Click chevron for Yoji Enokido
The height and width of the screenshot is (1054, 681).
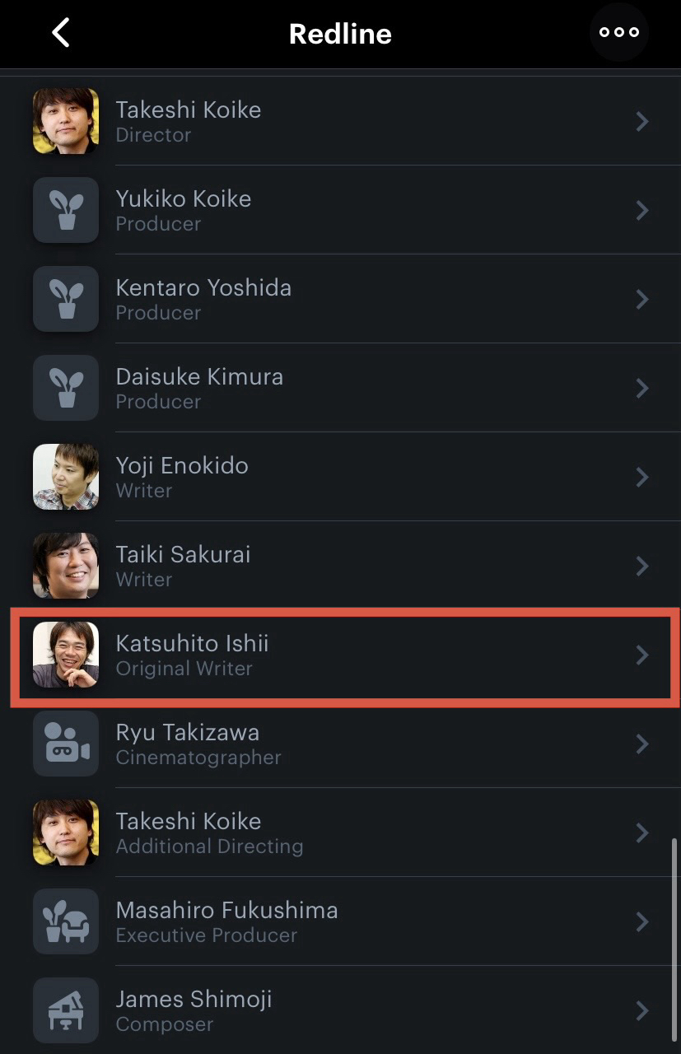pyautogui.click(x=642, y=478)
